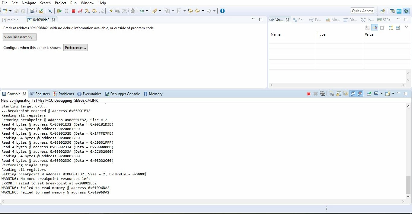Click the blue information icon
Viewport: 412px width, 214px height.
pyautogui.click(x=222, y=11)
